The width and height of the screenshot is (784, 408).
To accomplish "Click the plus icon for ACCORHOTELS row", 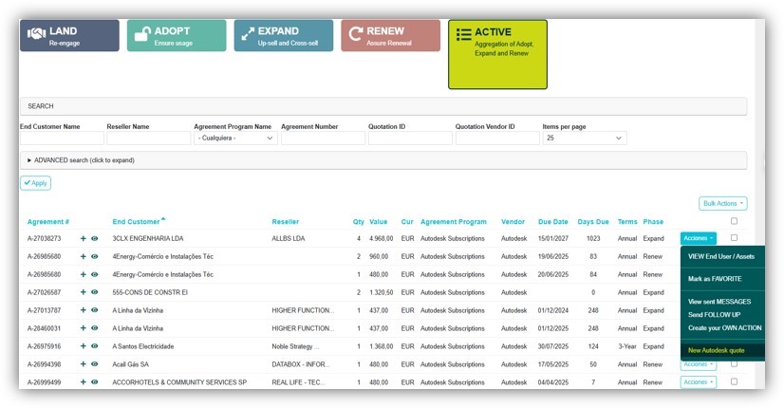I will 84,382.
